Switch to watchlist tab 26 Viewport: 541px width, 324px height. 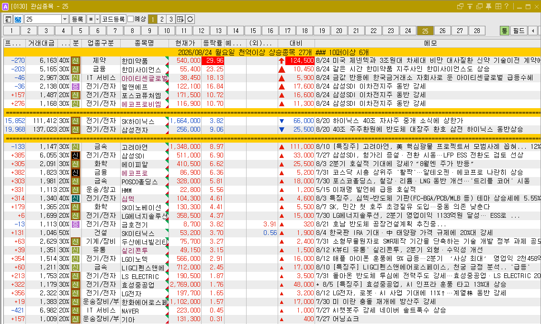click(443, 31)
